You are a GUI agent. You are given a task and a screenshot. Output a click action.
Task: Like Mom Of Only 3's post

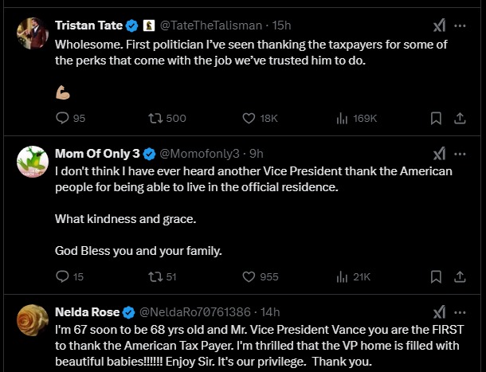coord(248,276)
